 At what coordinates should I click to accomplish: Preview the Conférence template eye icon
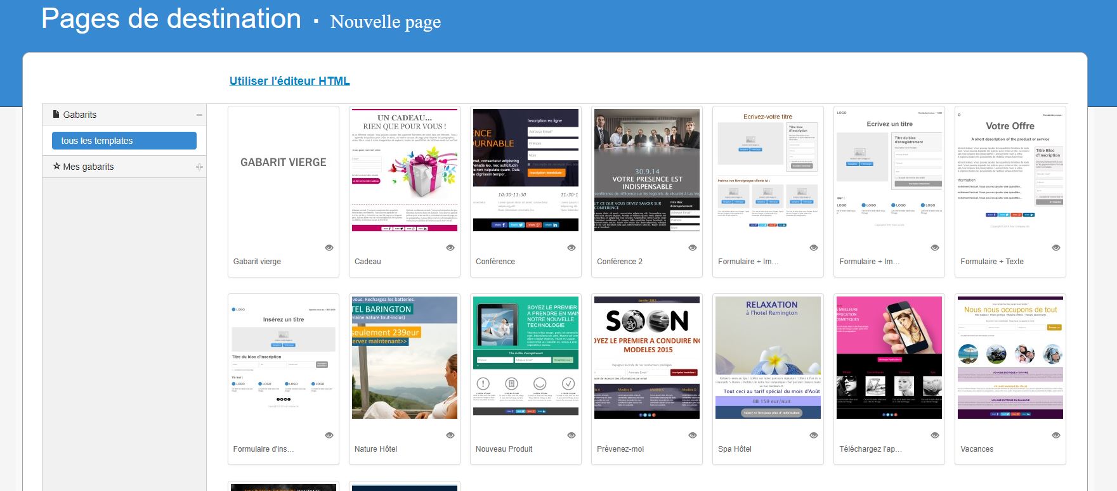tap(572, 248)
